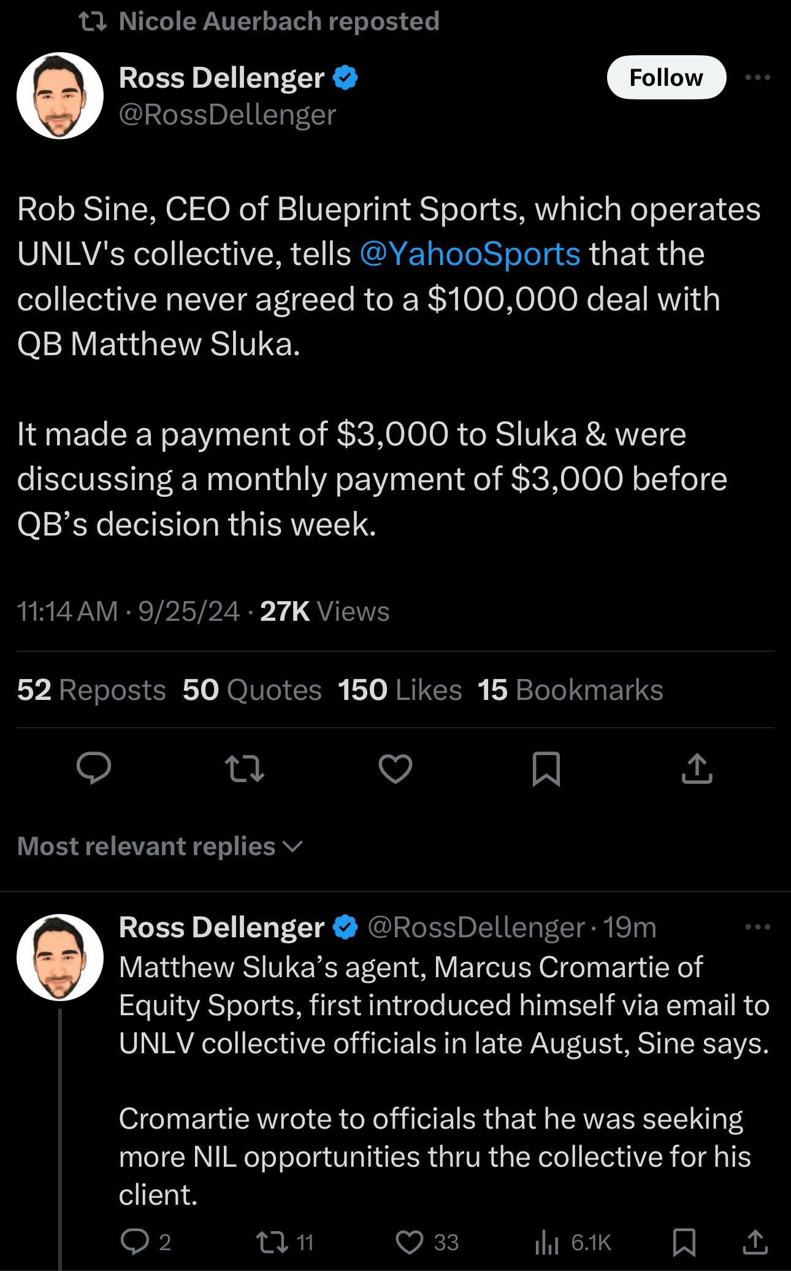View the 52 Reposts list
This screenshot has width=791, height=1271.
click(x=91, y=690)
